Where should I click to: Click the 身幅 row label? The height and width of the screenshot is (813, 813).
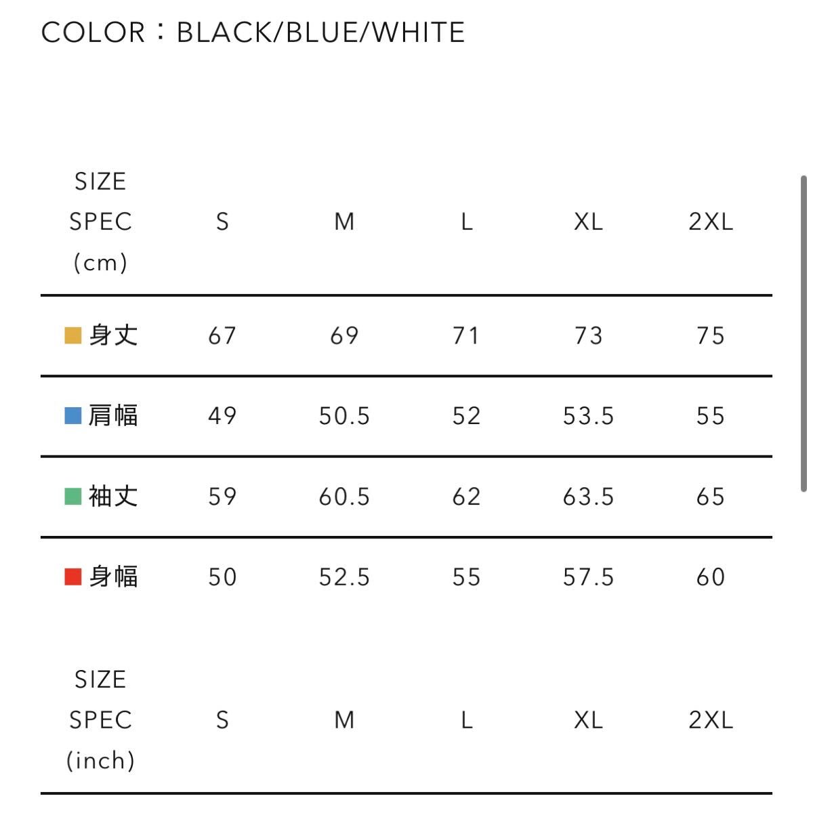[x=113, y=577]
